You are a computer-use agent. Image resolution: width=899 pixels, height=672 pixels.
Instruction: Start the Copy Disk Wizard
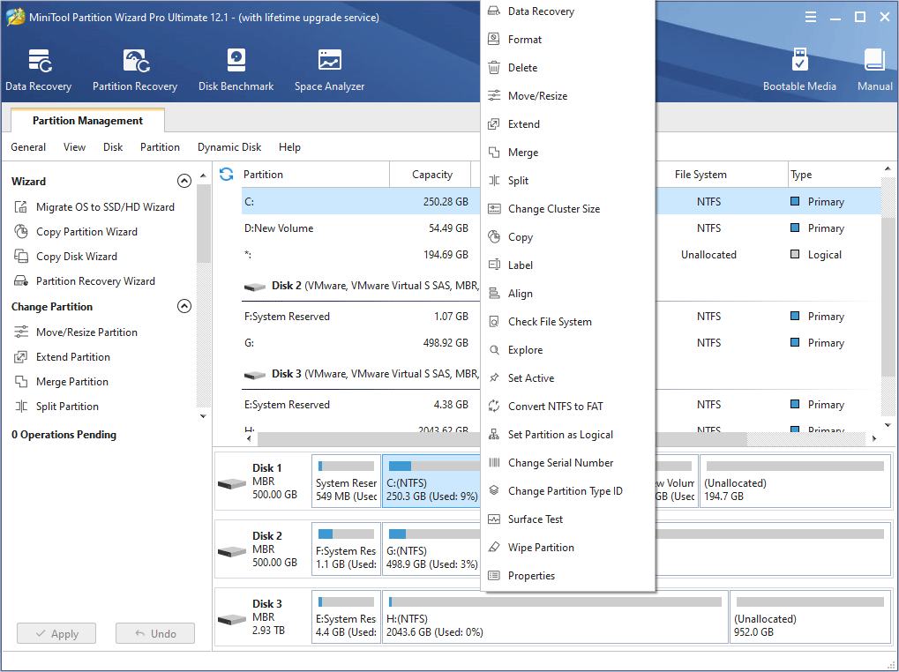76,256
